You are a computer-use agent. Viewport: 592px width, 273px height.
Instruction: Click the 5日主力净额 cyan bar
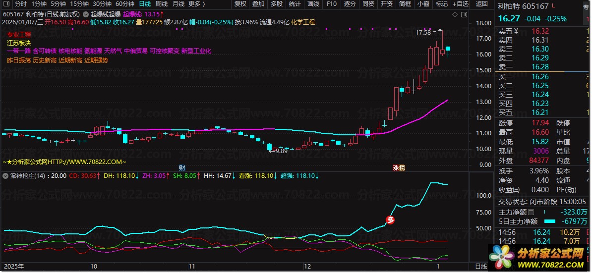(x=550, y=221)
